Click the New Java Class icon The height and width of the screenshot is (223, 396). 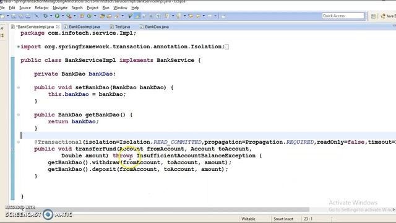(89, 16)
